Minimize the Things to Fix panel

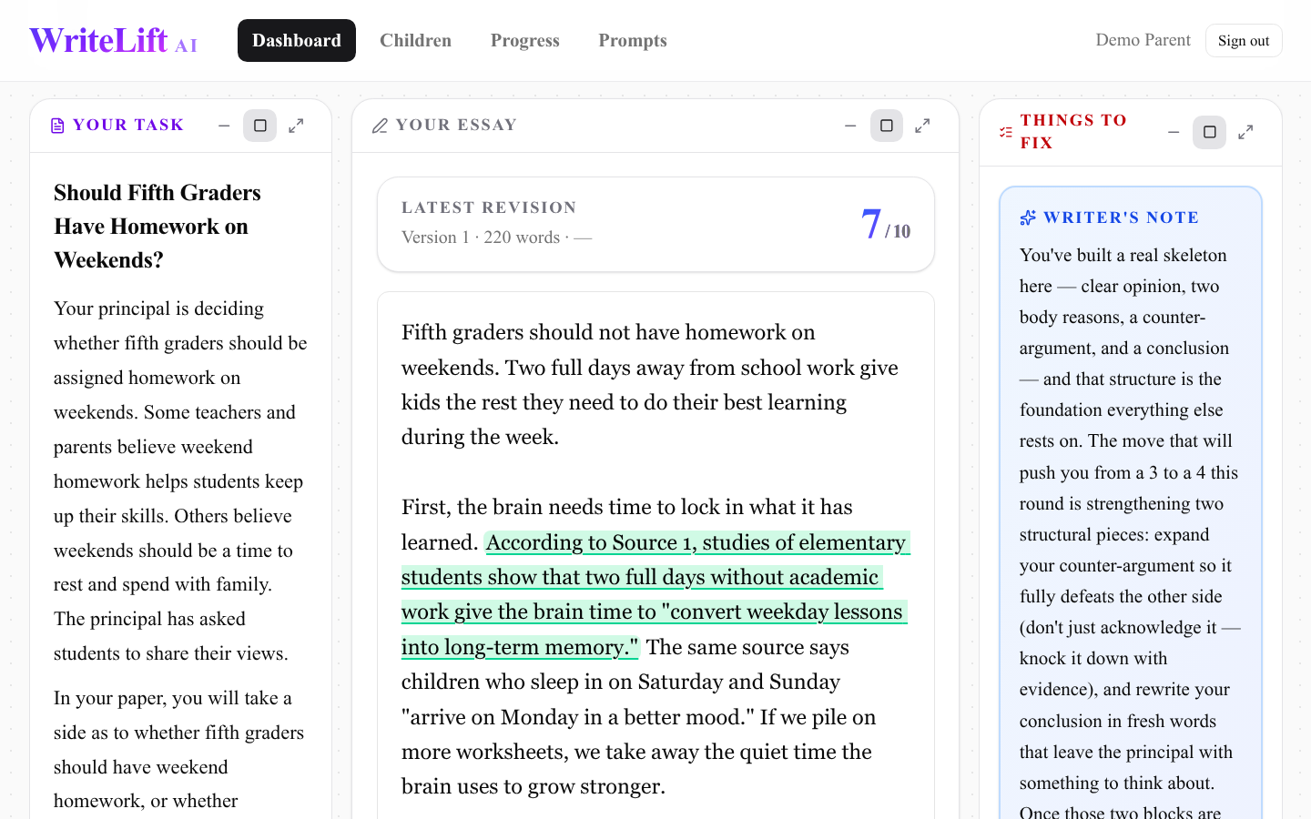point(1174,132)
